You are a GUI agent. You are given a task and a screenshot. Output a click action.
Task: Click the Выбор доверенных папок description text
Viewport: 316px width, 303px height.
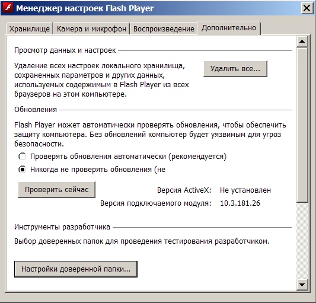pyautogui.click(x=142, y=241)
